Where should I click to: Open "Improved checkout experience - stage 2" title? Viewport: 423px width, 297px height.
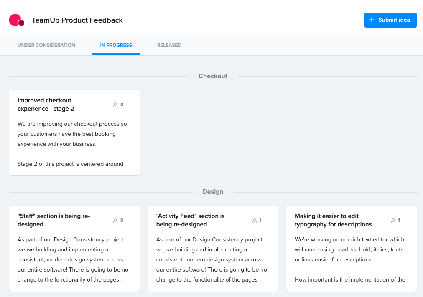coord(46,104)
